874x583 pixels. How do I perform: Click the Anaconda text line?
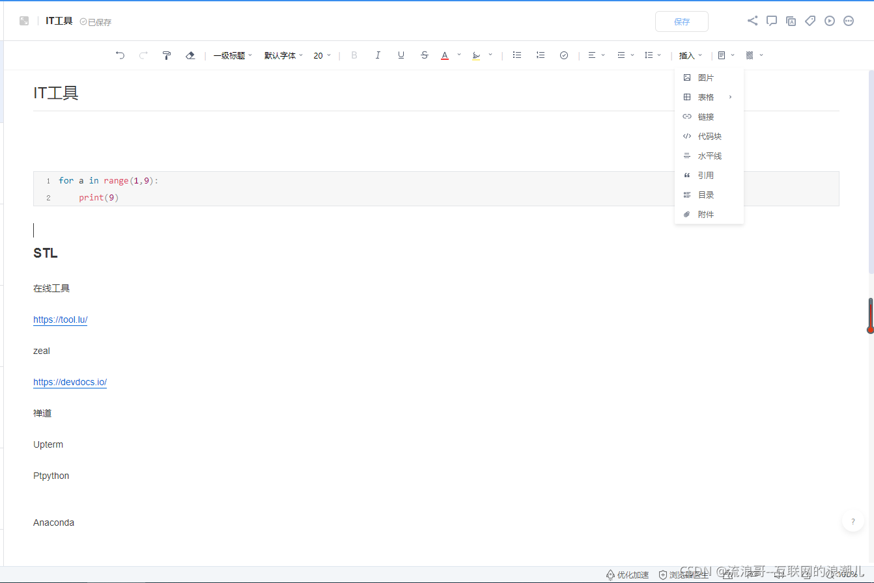click(x=54, y=522)
